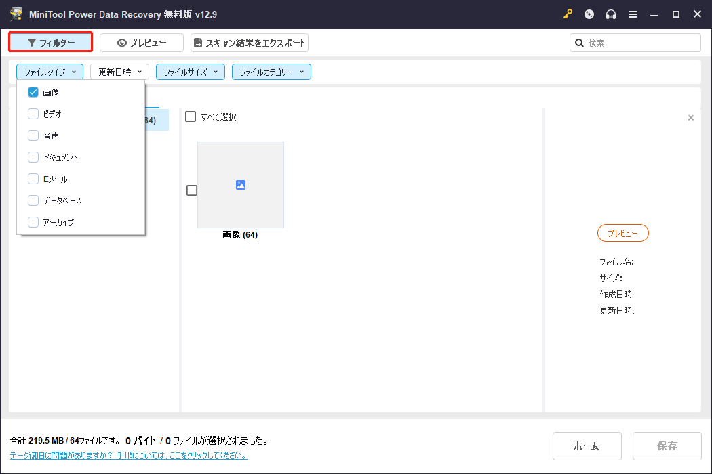
Task: Click the フィルター button
Action: click(x=50, y=42)
